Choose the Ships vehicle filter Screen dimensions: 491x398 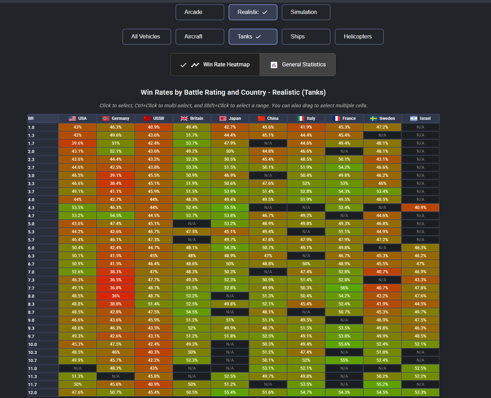pos(306,37)
